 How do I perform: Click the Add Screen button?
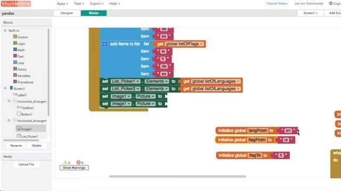coord(332,13)
